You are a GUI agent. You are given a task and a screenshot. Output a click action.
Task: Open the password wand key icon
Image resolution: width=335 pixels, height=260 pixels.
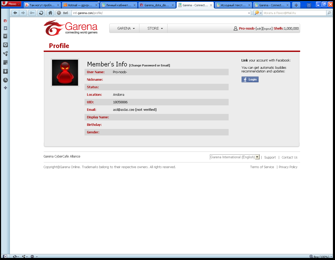pyautogui.click(x=32, y=13)
